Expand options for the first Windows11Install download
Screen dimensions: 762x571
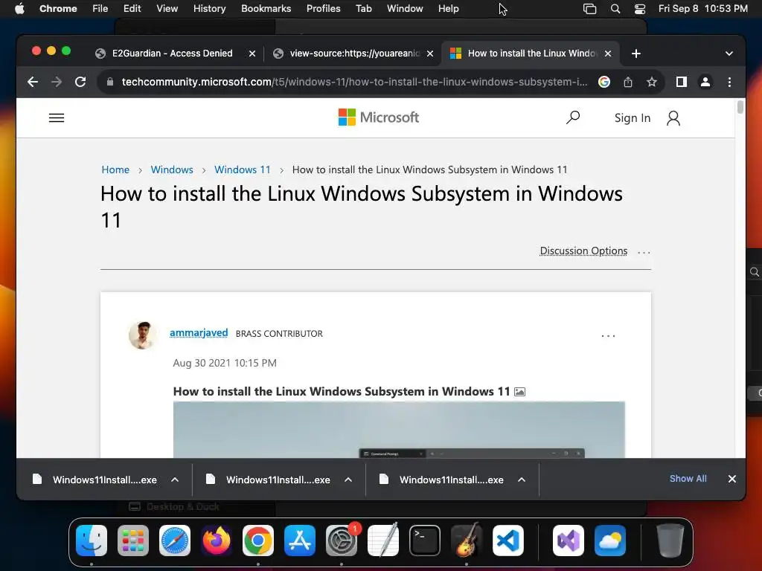(x=175, y=480)
